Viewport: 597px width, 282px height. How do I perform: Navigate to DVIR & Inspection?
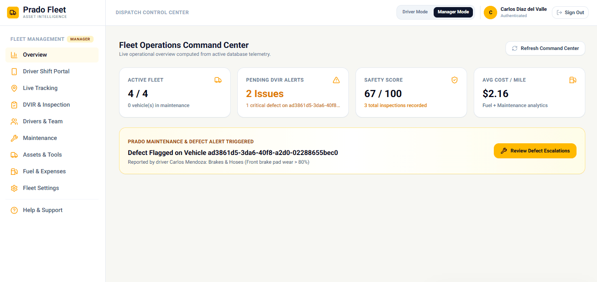pyautogui.click(x=52, y=105)
